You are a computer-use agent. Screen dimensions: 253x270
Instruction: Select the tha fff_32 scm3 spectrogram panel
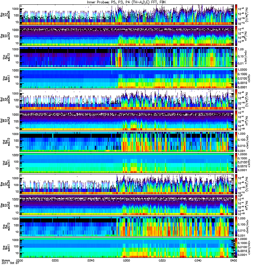click(x=127, y=36)
